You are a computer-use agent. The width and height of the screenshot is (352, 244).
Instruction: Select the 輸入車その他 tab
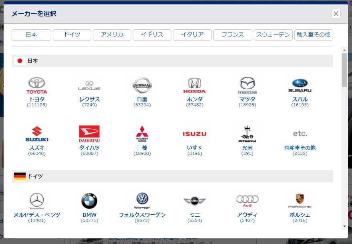314,35
